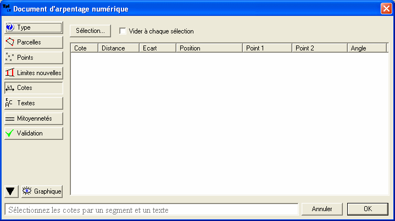Sort by the Distance column header
The width and height of the screenshot is (395, 221).
pos(118,48)
